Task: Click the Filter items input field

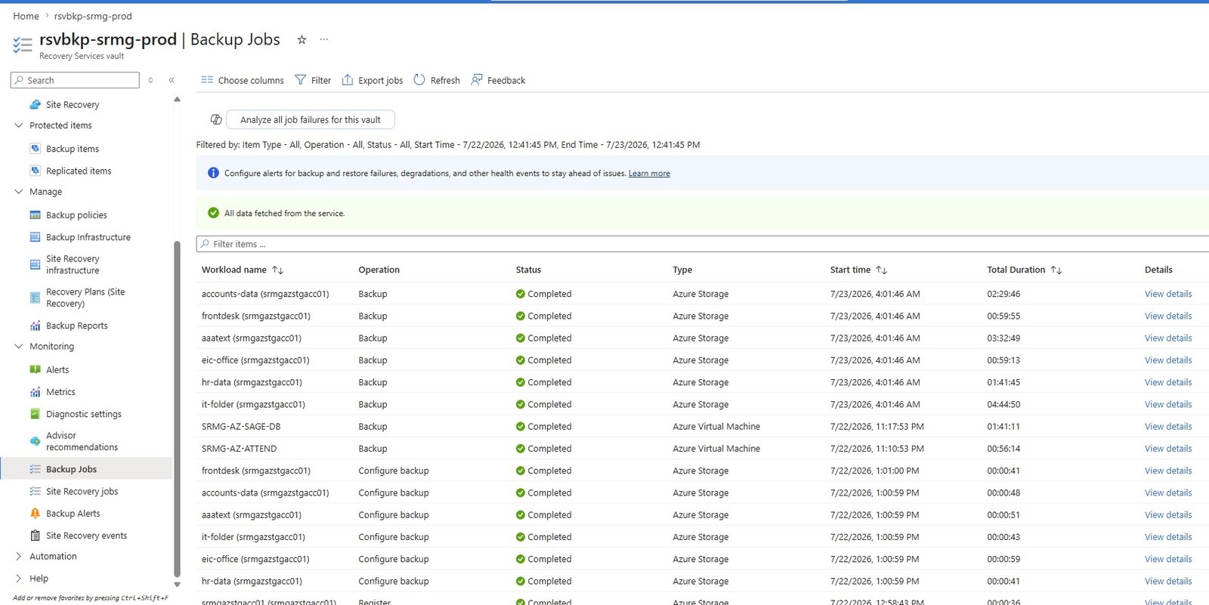Action: coord(703,244)
